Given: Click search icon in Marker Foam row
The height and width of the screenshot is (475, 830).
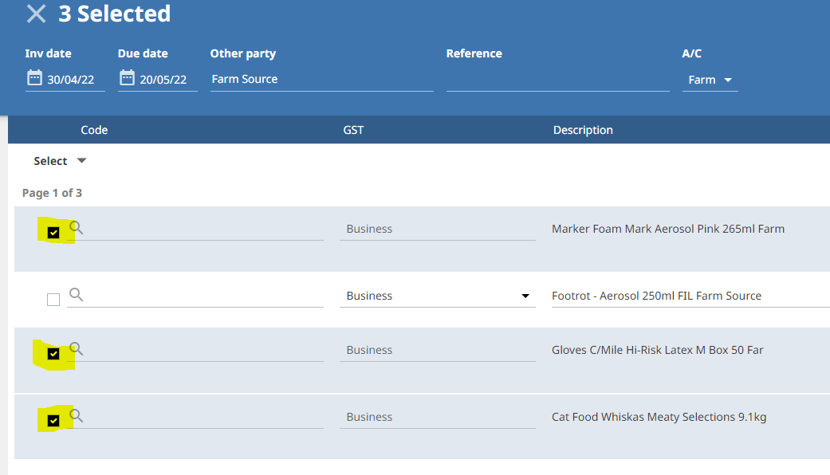Looking at the screenshot, I should (x=77, y=228).
